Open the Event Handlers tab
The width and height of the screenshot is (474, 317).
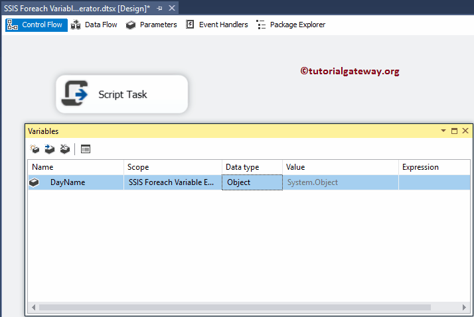pyautogui.click(x=216, y=25)
